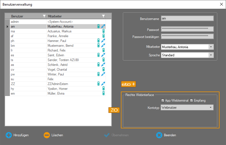Click the calculator icon in Samt, Edwin row

99,55
